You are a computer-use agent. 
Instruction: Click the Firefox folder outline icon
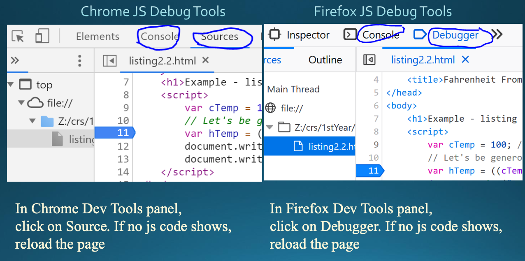coord(284,127)
